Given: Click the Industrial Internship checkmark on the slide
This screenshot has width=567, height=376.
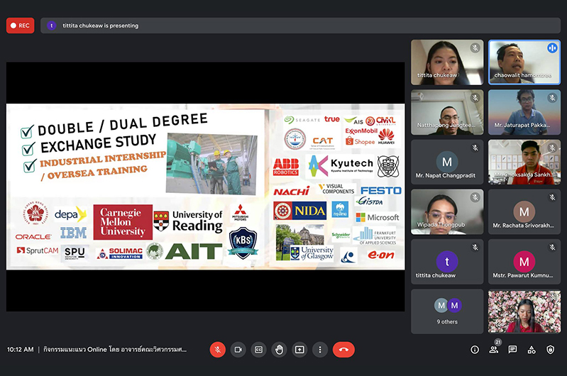Looking at the screenshot, I should click(x=30, y=165).
